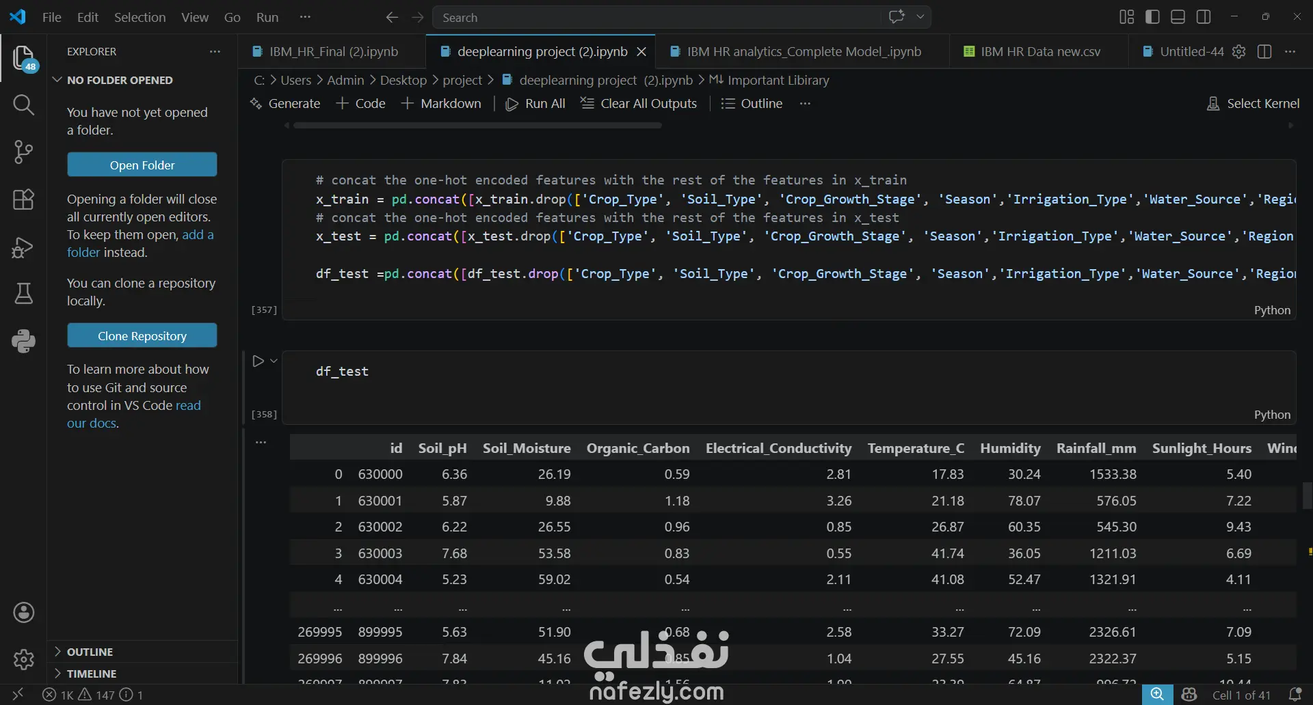Open notebook toolbar overflow dots
1313x705 pixels.
[x=805, y=103]
